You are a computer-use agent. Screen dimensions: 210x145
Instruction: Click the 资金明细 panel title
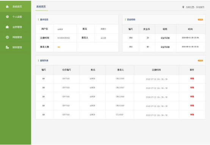[131, 20]
